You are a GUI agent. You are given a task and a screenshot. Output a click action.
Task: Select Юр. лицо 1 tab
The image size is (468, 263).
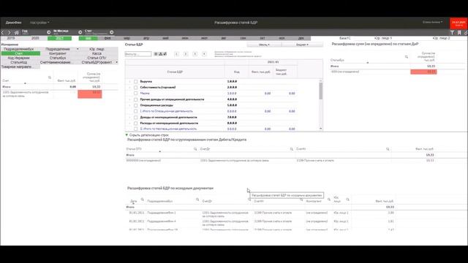pos(383,38)
